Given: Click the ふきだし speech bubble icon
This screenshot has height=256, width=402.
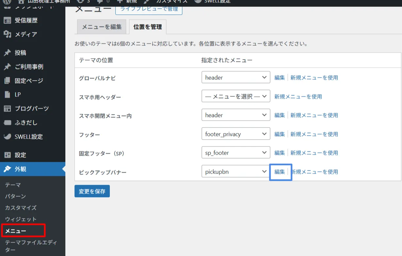Looking at the screenshot, I should pos(7,123).
